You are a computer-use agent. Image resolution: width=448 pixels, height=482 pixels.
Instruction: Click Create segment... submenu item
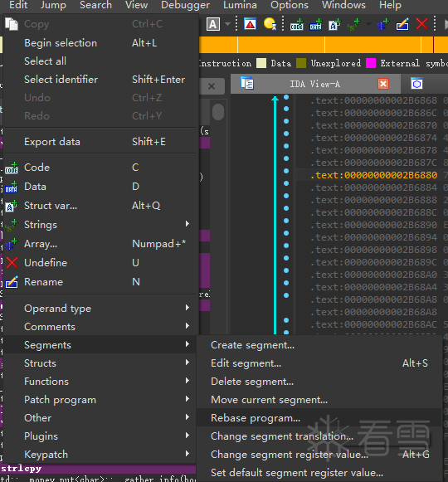click(x=319, y=345)
